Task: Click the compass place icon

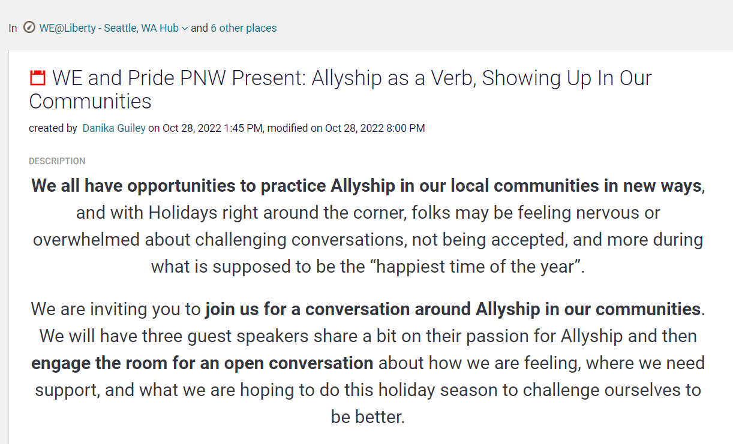Action: coord(29,28)
